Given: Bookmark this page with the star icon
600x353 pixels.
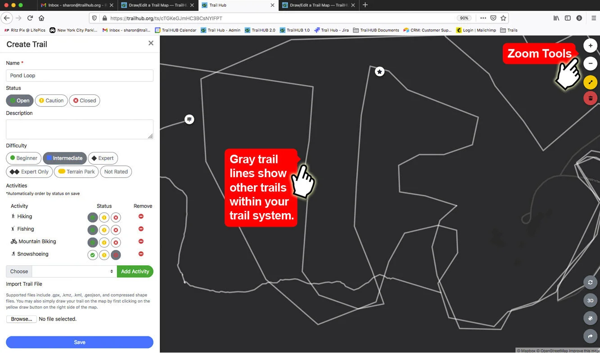Looking at the screenshot, I should [x=504, y=18].
